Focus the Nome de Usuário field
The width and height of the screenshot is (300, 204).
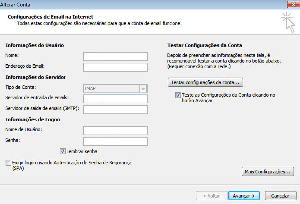point(115,131)
